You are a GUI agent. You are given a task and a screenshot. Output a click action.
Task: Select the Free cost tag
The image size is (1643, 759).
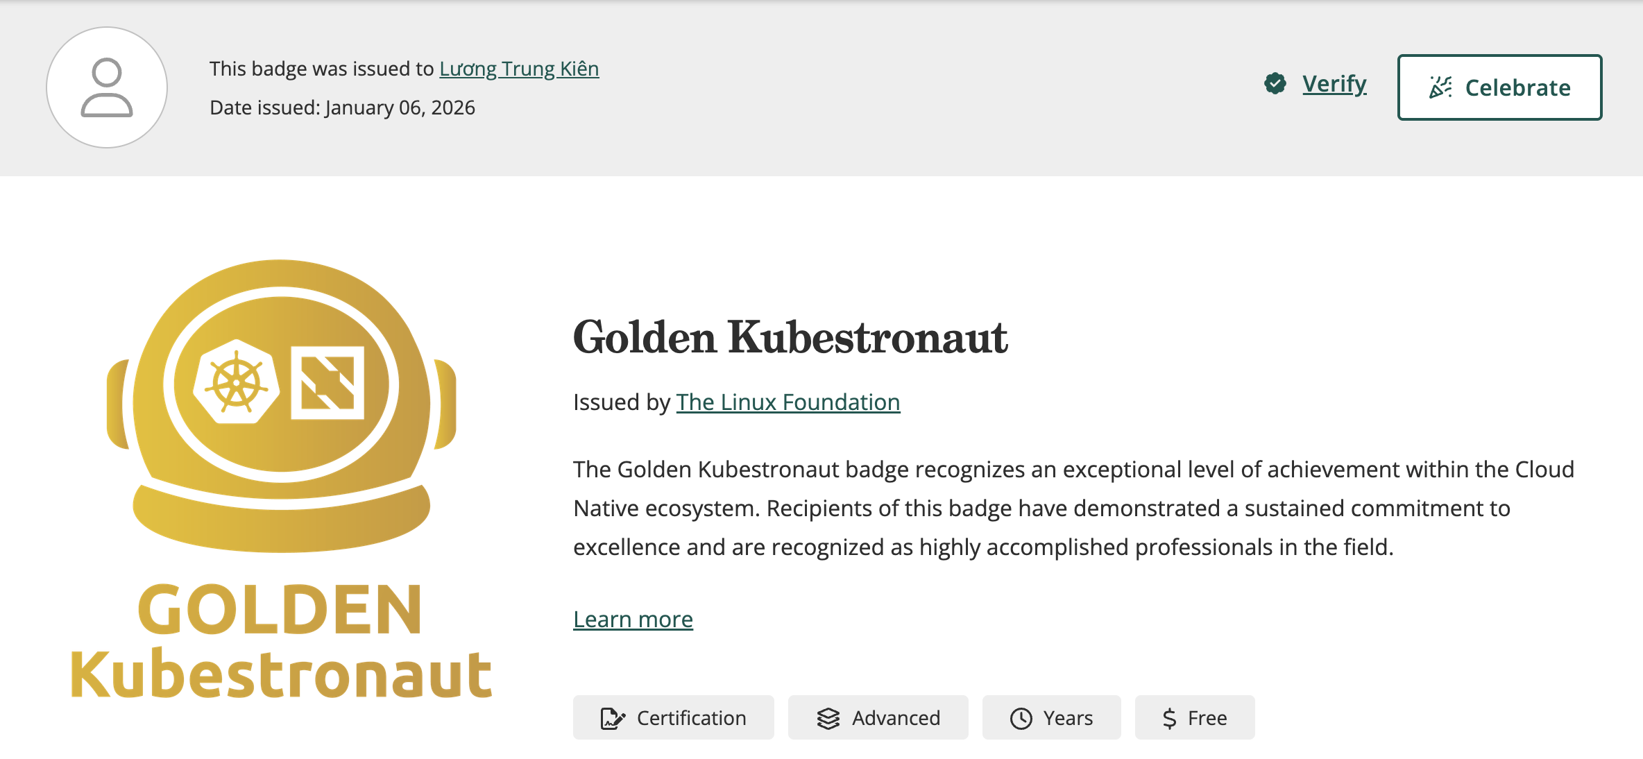point(1207,718)
